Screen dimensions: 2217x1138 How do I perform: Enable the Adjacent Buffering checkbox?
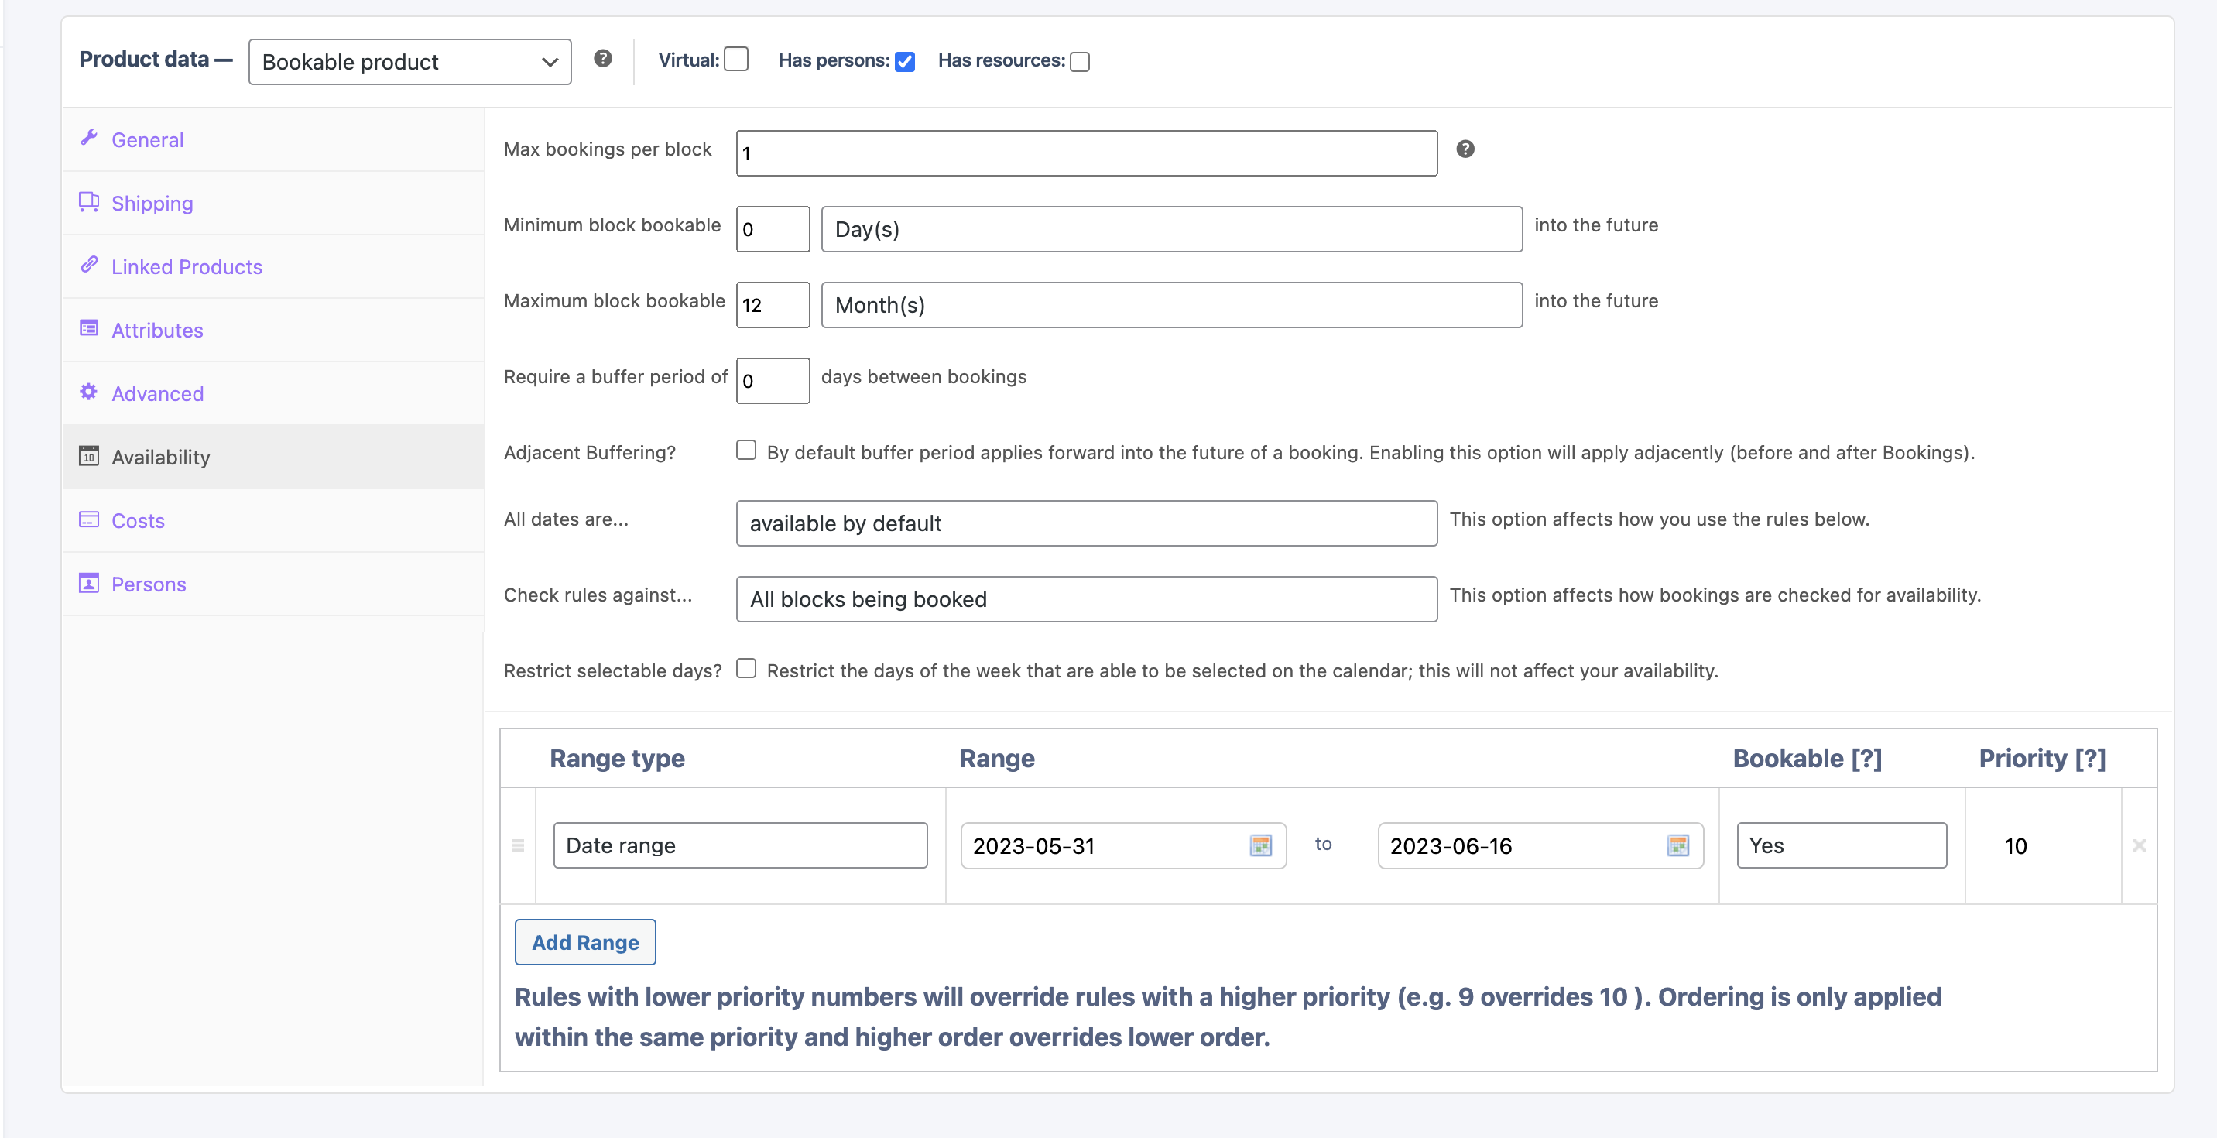(746, 451)
